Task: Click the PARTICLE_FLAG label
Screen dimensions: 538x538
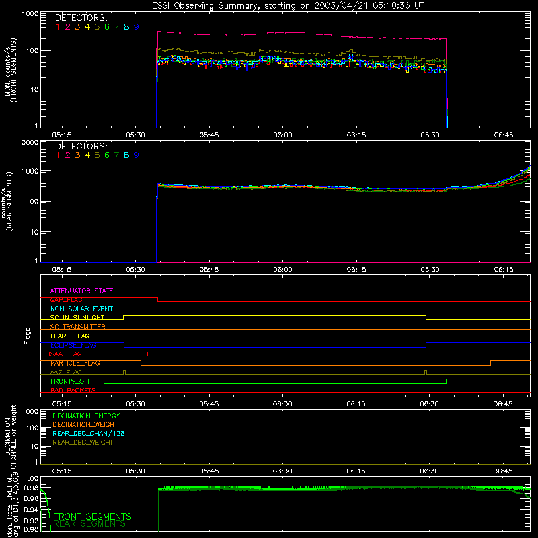Action: pos(75,363)
